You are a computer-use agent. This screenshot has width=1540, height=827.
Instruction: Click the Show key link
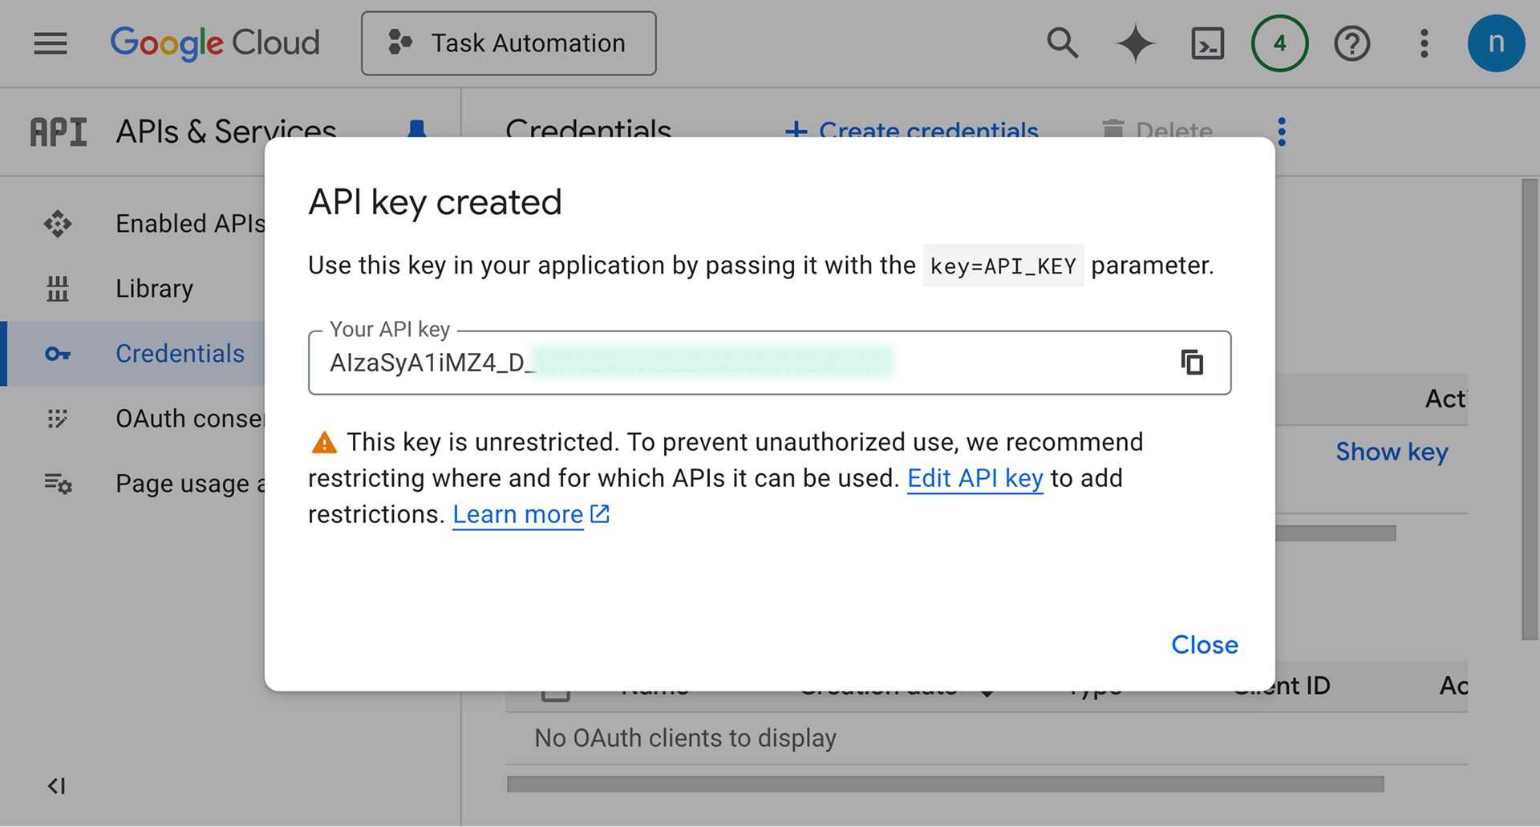pos(1392,452)
